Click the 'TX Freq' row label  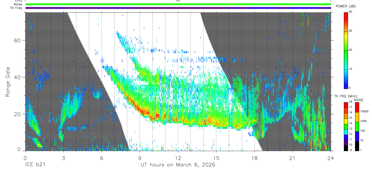tap(16, 8)
